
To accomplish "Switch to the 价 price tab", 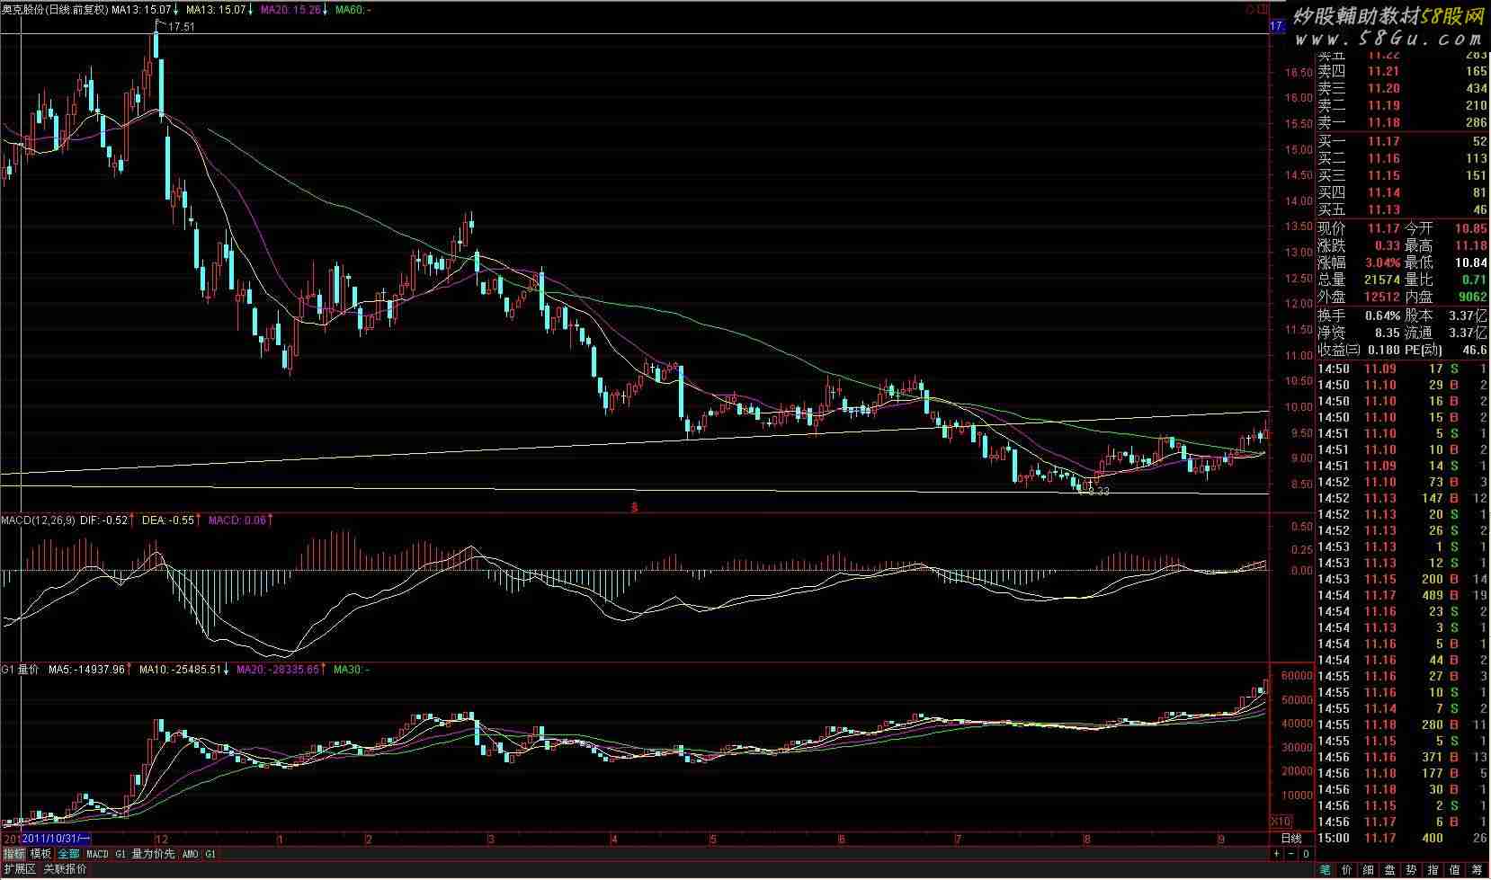I will pyautogui.click(x=1346, y=870).
